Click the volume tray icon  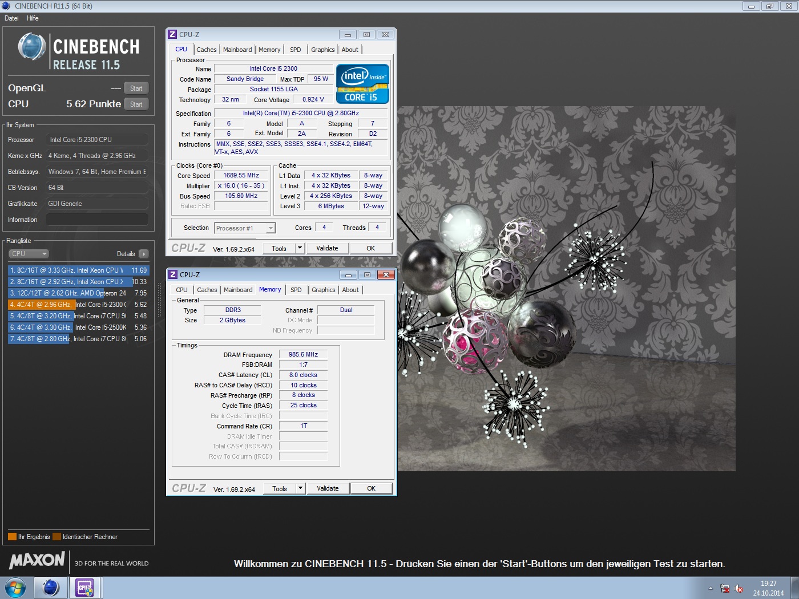pos(739,588)
